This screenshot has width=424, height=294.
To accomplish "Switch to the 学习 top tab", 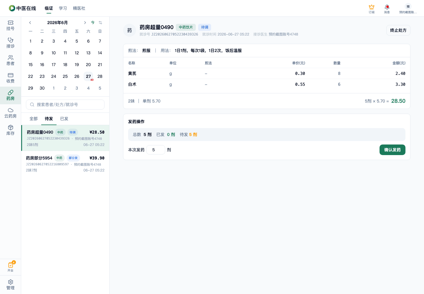I will coord(63,8).
